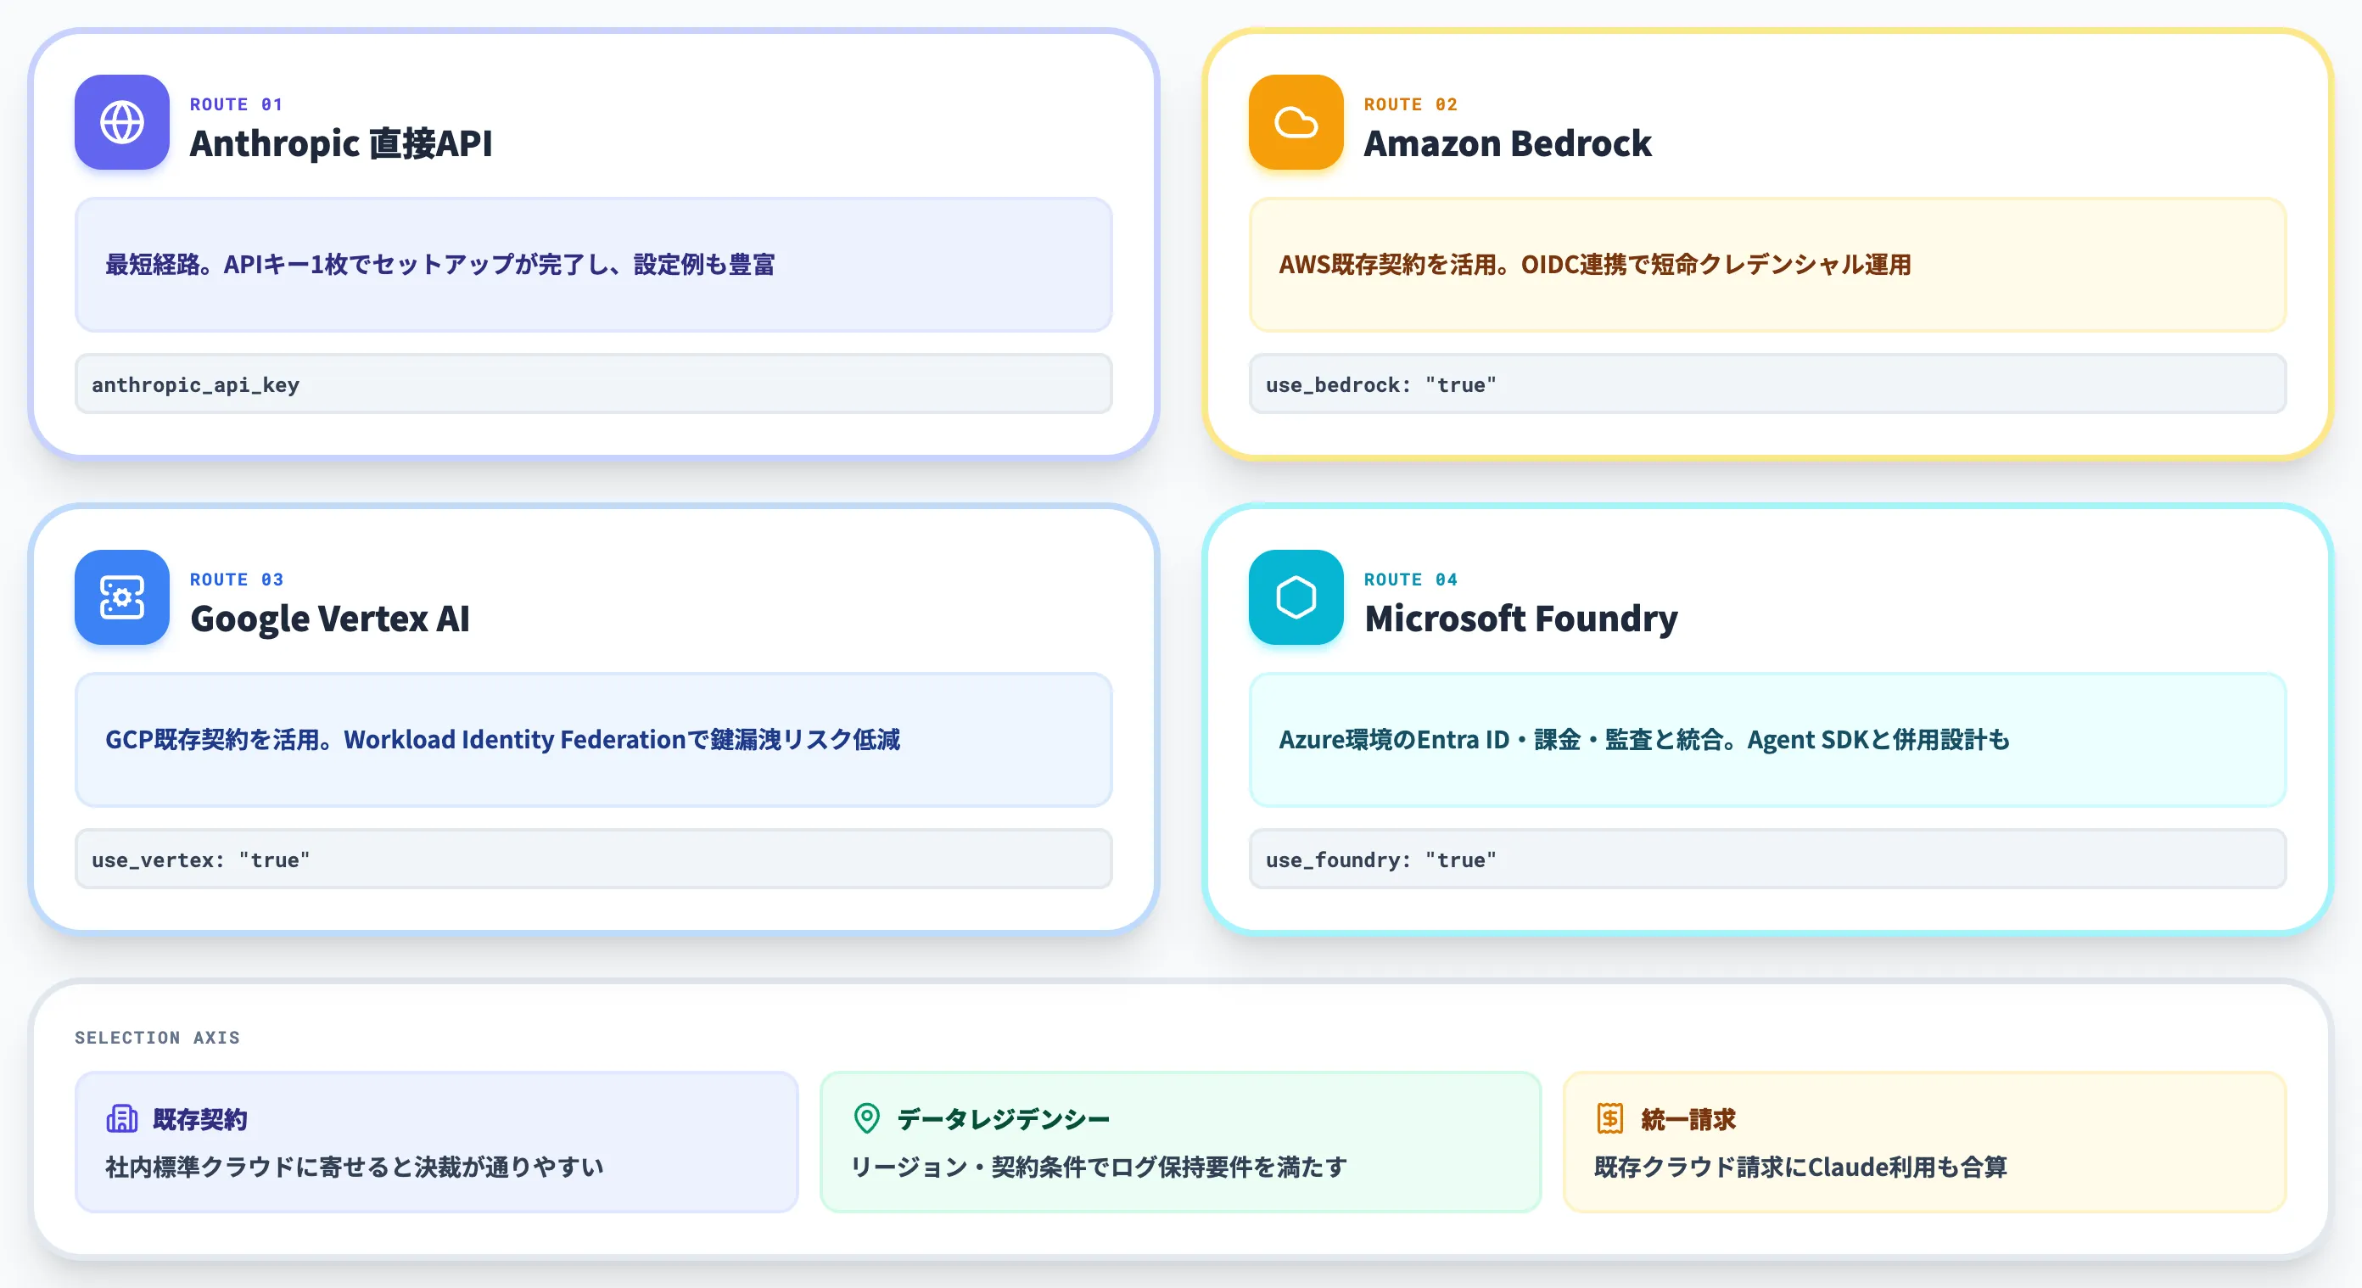Click the ROUTE 03 label
The height and width of the screenshot is (1288, 2362).
237,580
